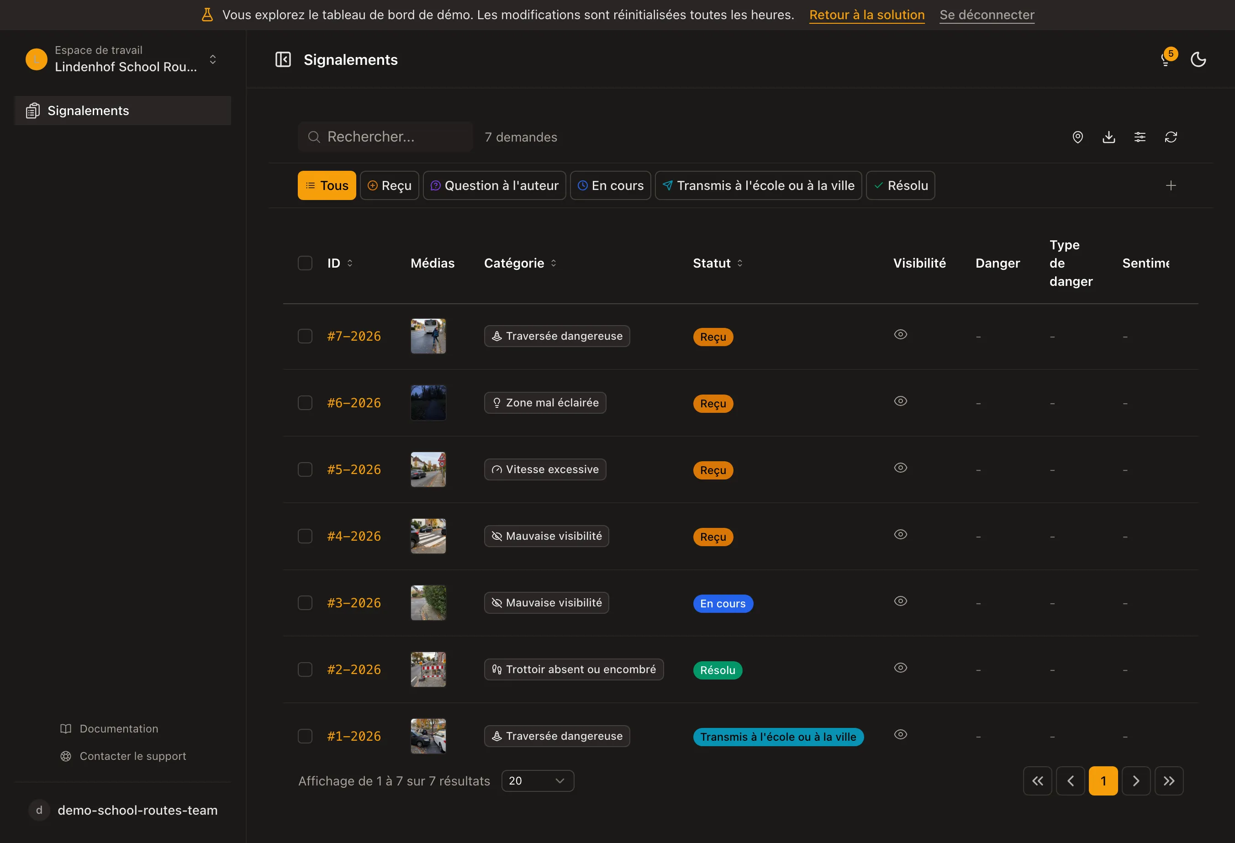The width and height of the screenshot is (1235, 843).
Task: Open demo-school-routes-team account menu
Action: click(x=123, y=810)
